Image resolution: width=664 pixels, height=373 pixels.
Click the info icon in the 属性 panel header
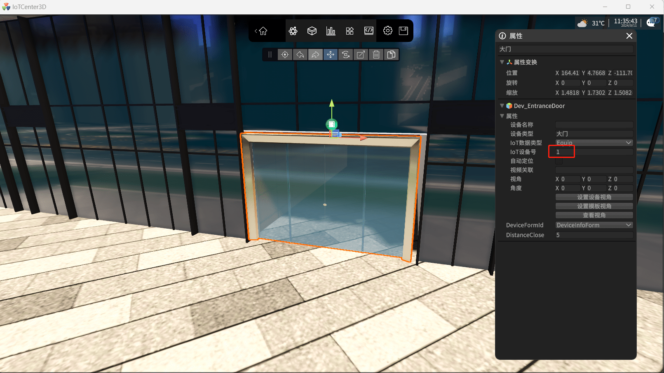(502, 36)
